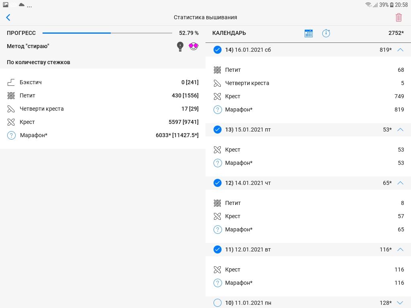Check the 11.01.2021 пн entry
Image resolution: width=411 pixels, height=308 pixels.
pyautogui.click(x=218, y=303)
